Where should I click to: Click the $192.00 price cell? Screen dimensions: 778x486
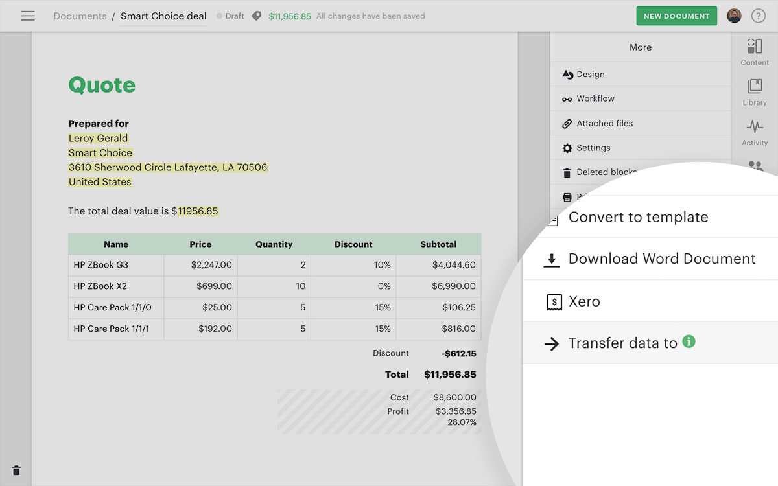200,329
